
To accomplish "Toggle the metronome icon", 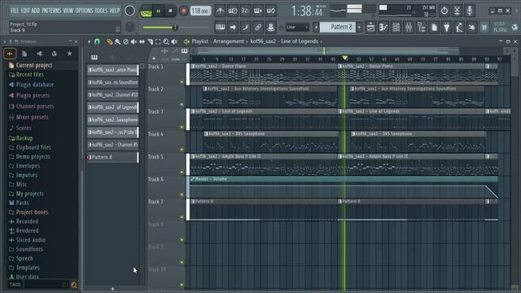I will (220, 11).
